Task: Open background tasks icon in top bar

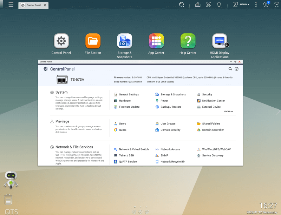Action: pyautogui.click(x=198, y=5)
